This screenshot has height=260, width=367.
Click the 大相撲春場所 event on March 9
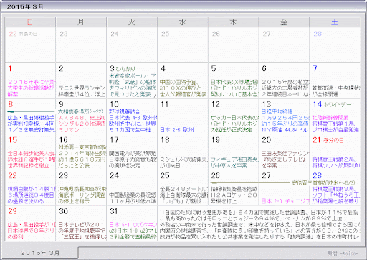pos(80,111)
